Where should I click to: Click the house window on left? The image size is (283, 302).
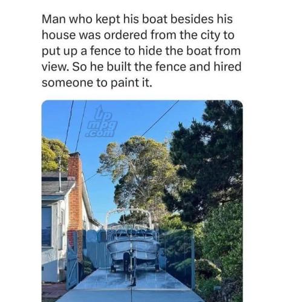[x=47, y=226]
